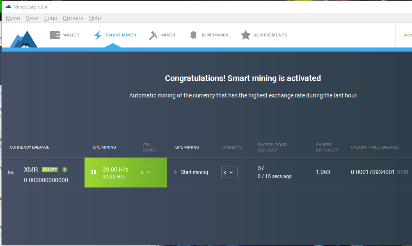Expand the GPU intensity dropdown
412x246 pixels.
[x=229, y=172]
